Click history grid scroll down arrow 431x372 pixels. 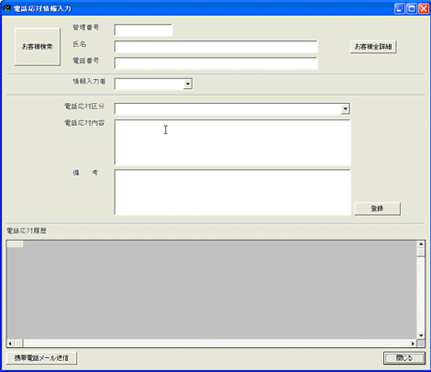pyautogui.click(x=421, y=335)
